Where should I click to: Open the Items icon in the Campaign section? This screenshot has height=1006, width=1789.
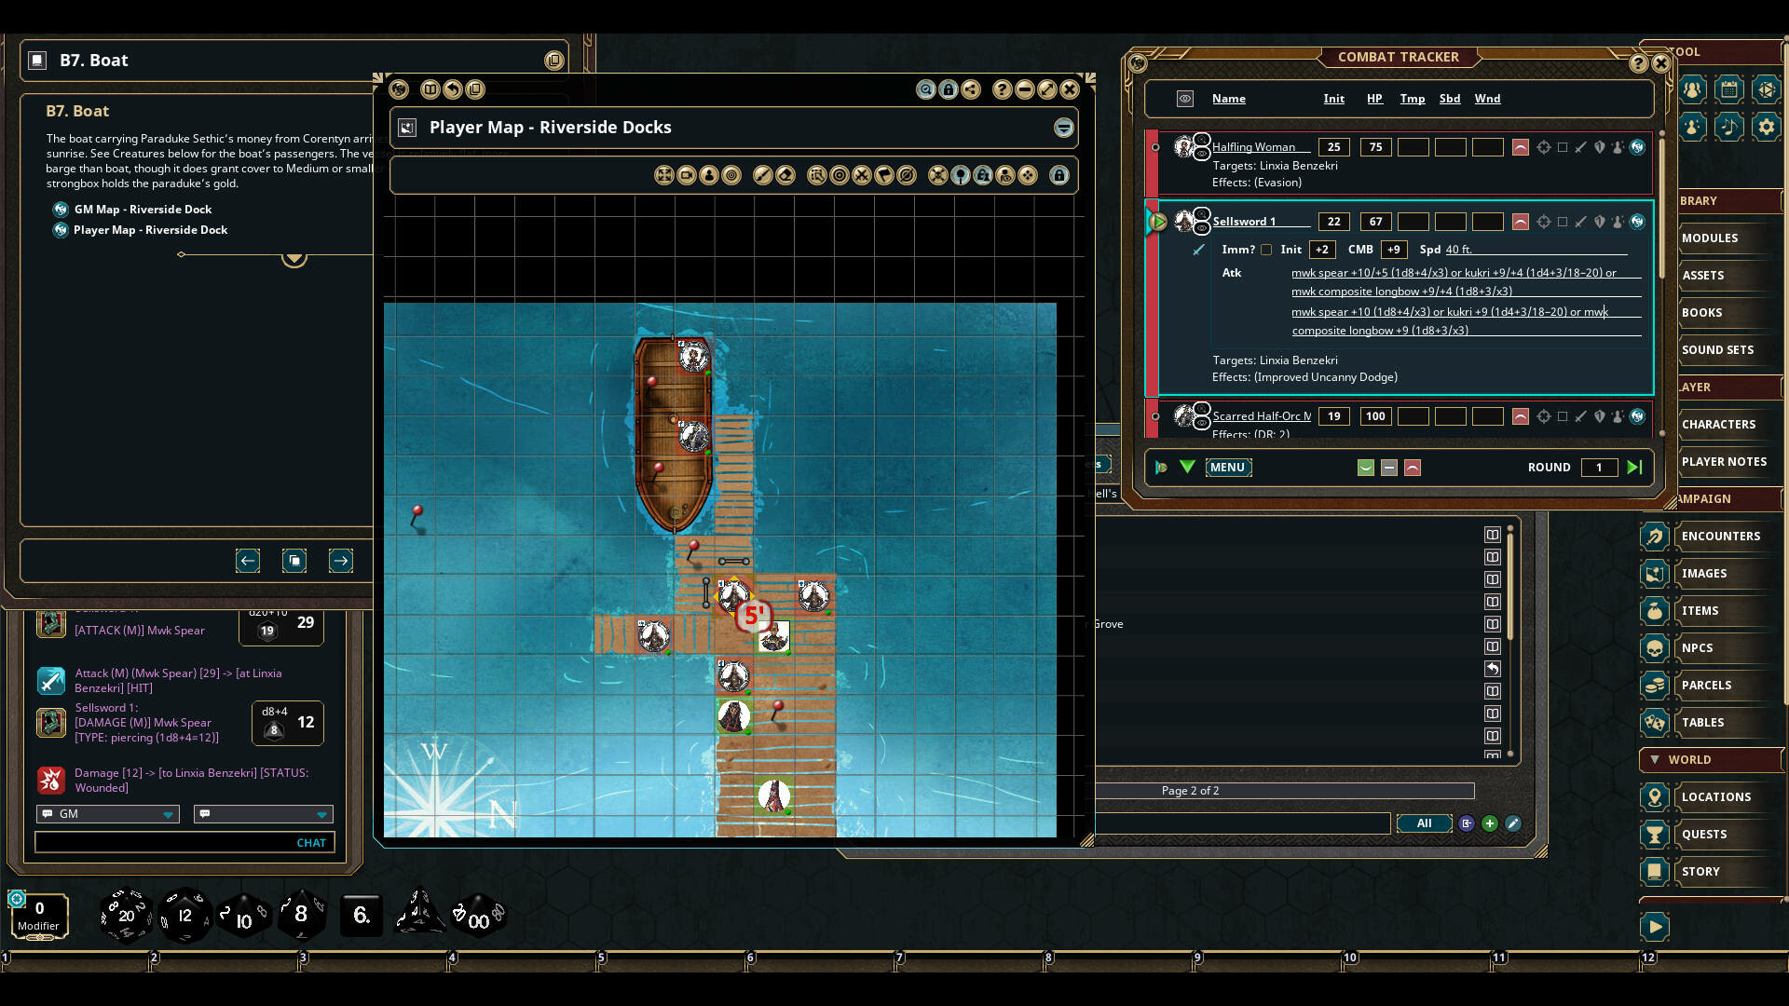click(1655, 611)
